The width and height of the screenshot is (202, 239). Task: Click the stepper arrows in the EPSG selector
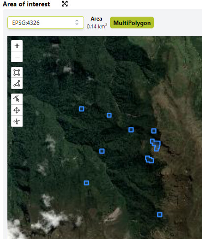(x=77, y=23)
